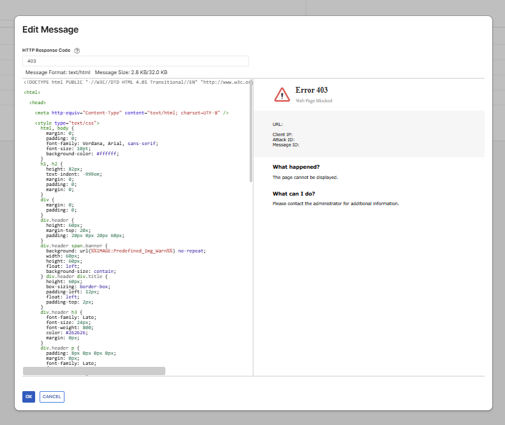This screenshot has width=505, height=425.
Task: Click the style type="text/css" line
Action: [66, 123]
